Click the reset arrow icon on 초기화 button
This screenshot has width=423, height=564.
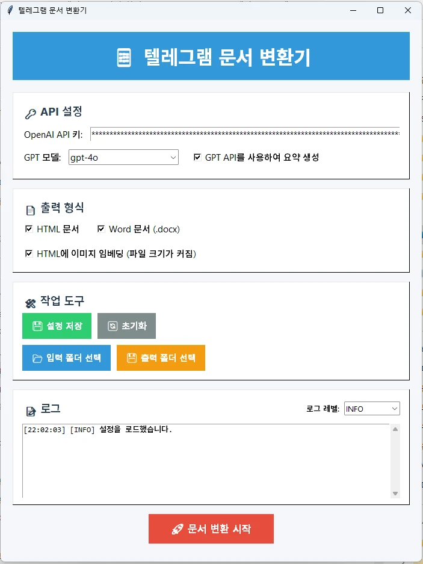[x=112, y=325]
